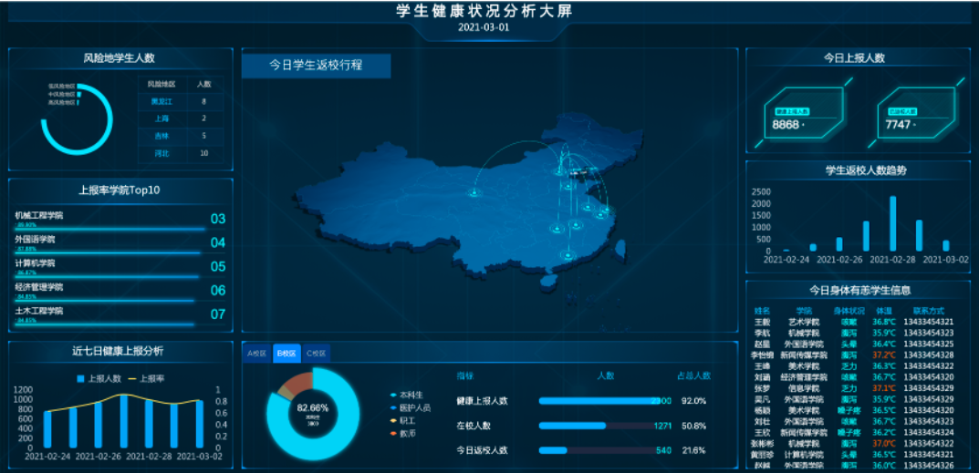979x473 pixels.
Task: Click the date 2021-03-01 under the title
Action: click(484, 27)
